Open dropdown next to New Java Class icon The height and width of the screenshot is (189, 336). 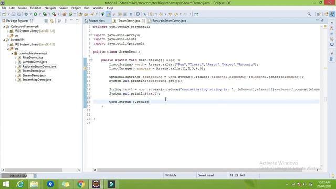tap(75, 14)
